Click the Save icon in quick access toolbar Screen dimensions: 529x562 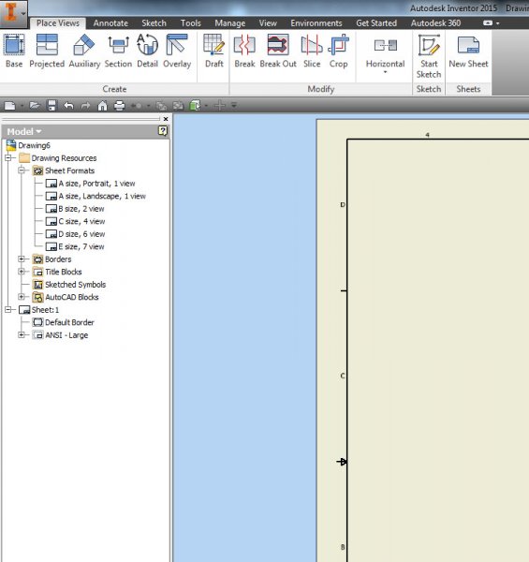[x=51, y=105]
